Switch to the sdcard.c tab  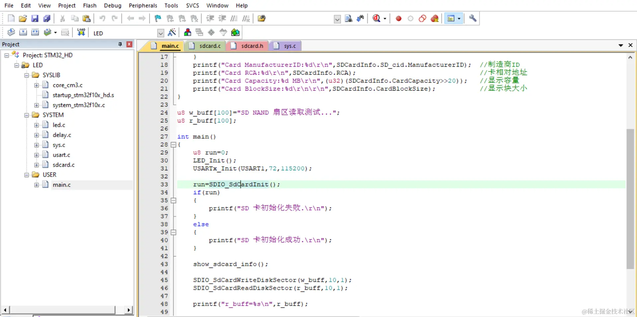pos(205,46)
